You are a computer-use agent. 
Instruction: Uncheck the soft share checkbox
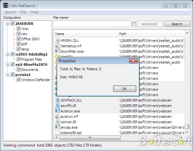(x=19, y=44)
